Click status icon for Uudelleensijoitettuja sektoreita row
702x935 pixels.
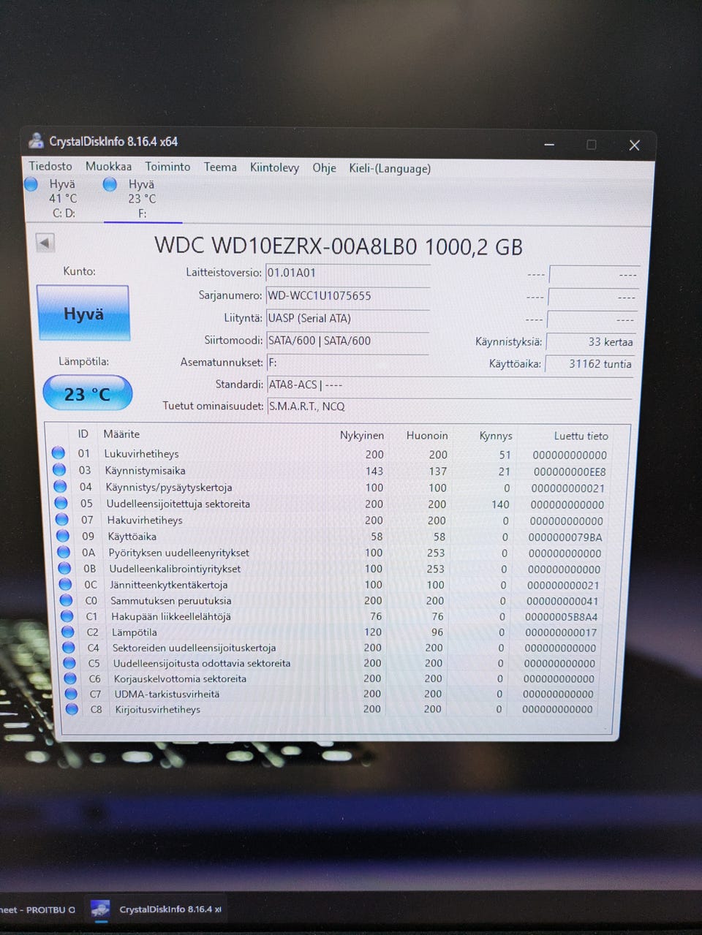click(61, 503)
